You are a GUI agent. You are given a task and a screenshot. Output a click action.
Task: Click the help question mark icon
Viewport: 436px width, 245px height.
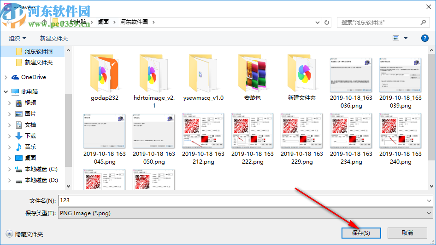(424, 38)
